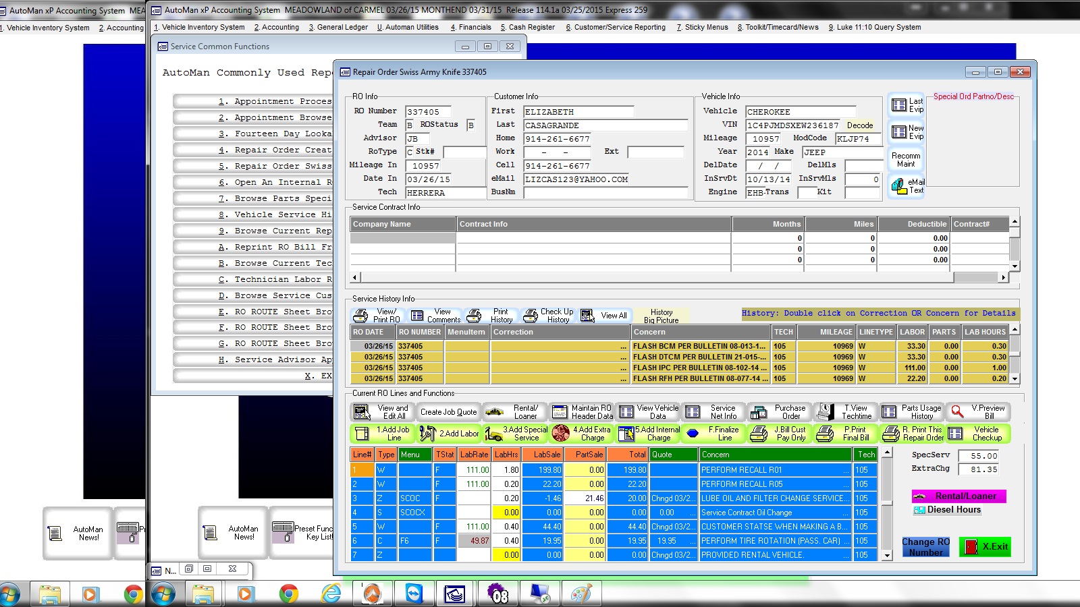
Task: Open the General Ledger menu
Action: click(338, 27)
